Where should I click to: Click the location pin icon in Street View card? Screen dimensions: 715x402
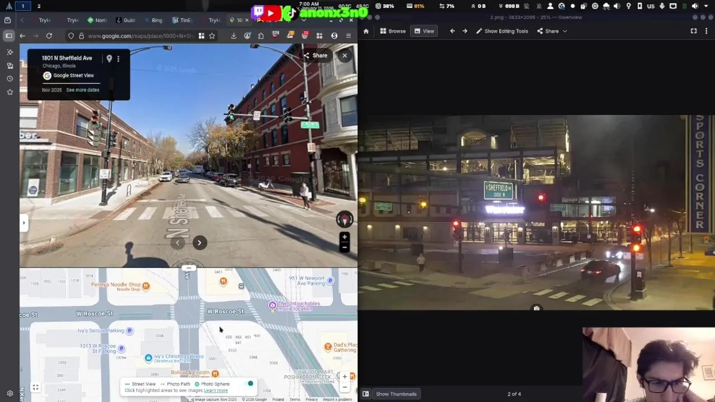click(x=109, y=59)
